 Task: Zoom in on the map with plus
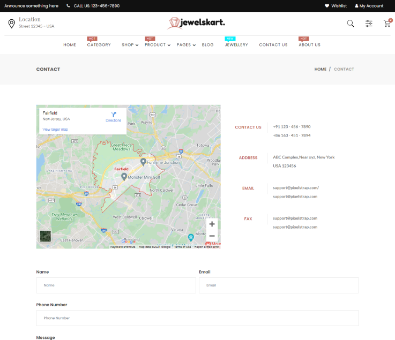pyautogui.click(x=212, y=224)
